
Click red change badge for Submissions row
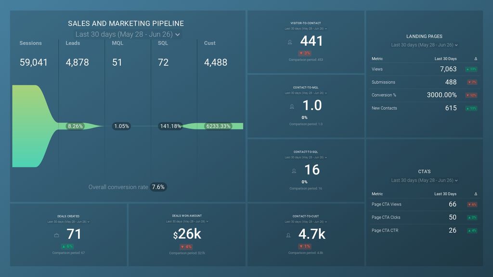coord(472,82)
